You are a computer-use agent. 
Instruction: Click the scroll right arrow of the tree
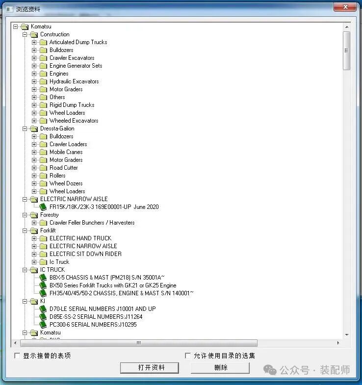[338, 343]
